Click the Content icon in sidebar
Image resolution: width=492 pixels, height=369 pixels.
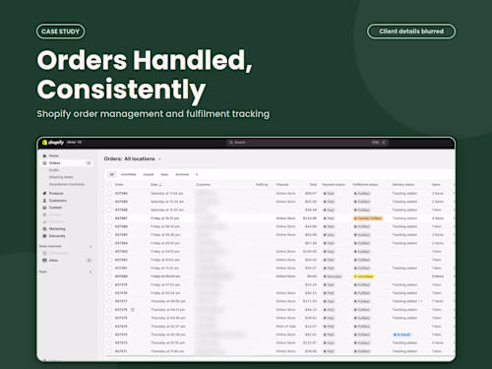44,208
